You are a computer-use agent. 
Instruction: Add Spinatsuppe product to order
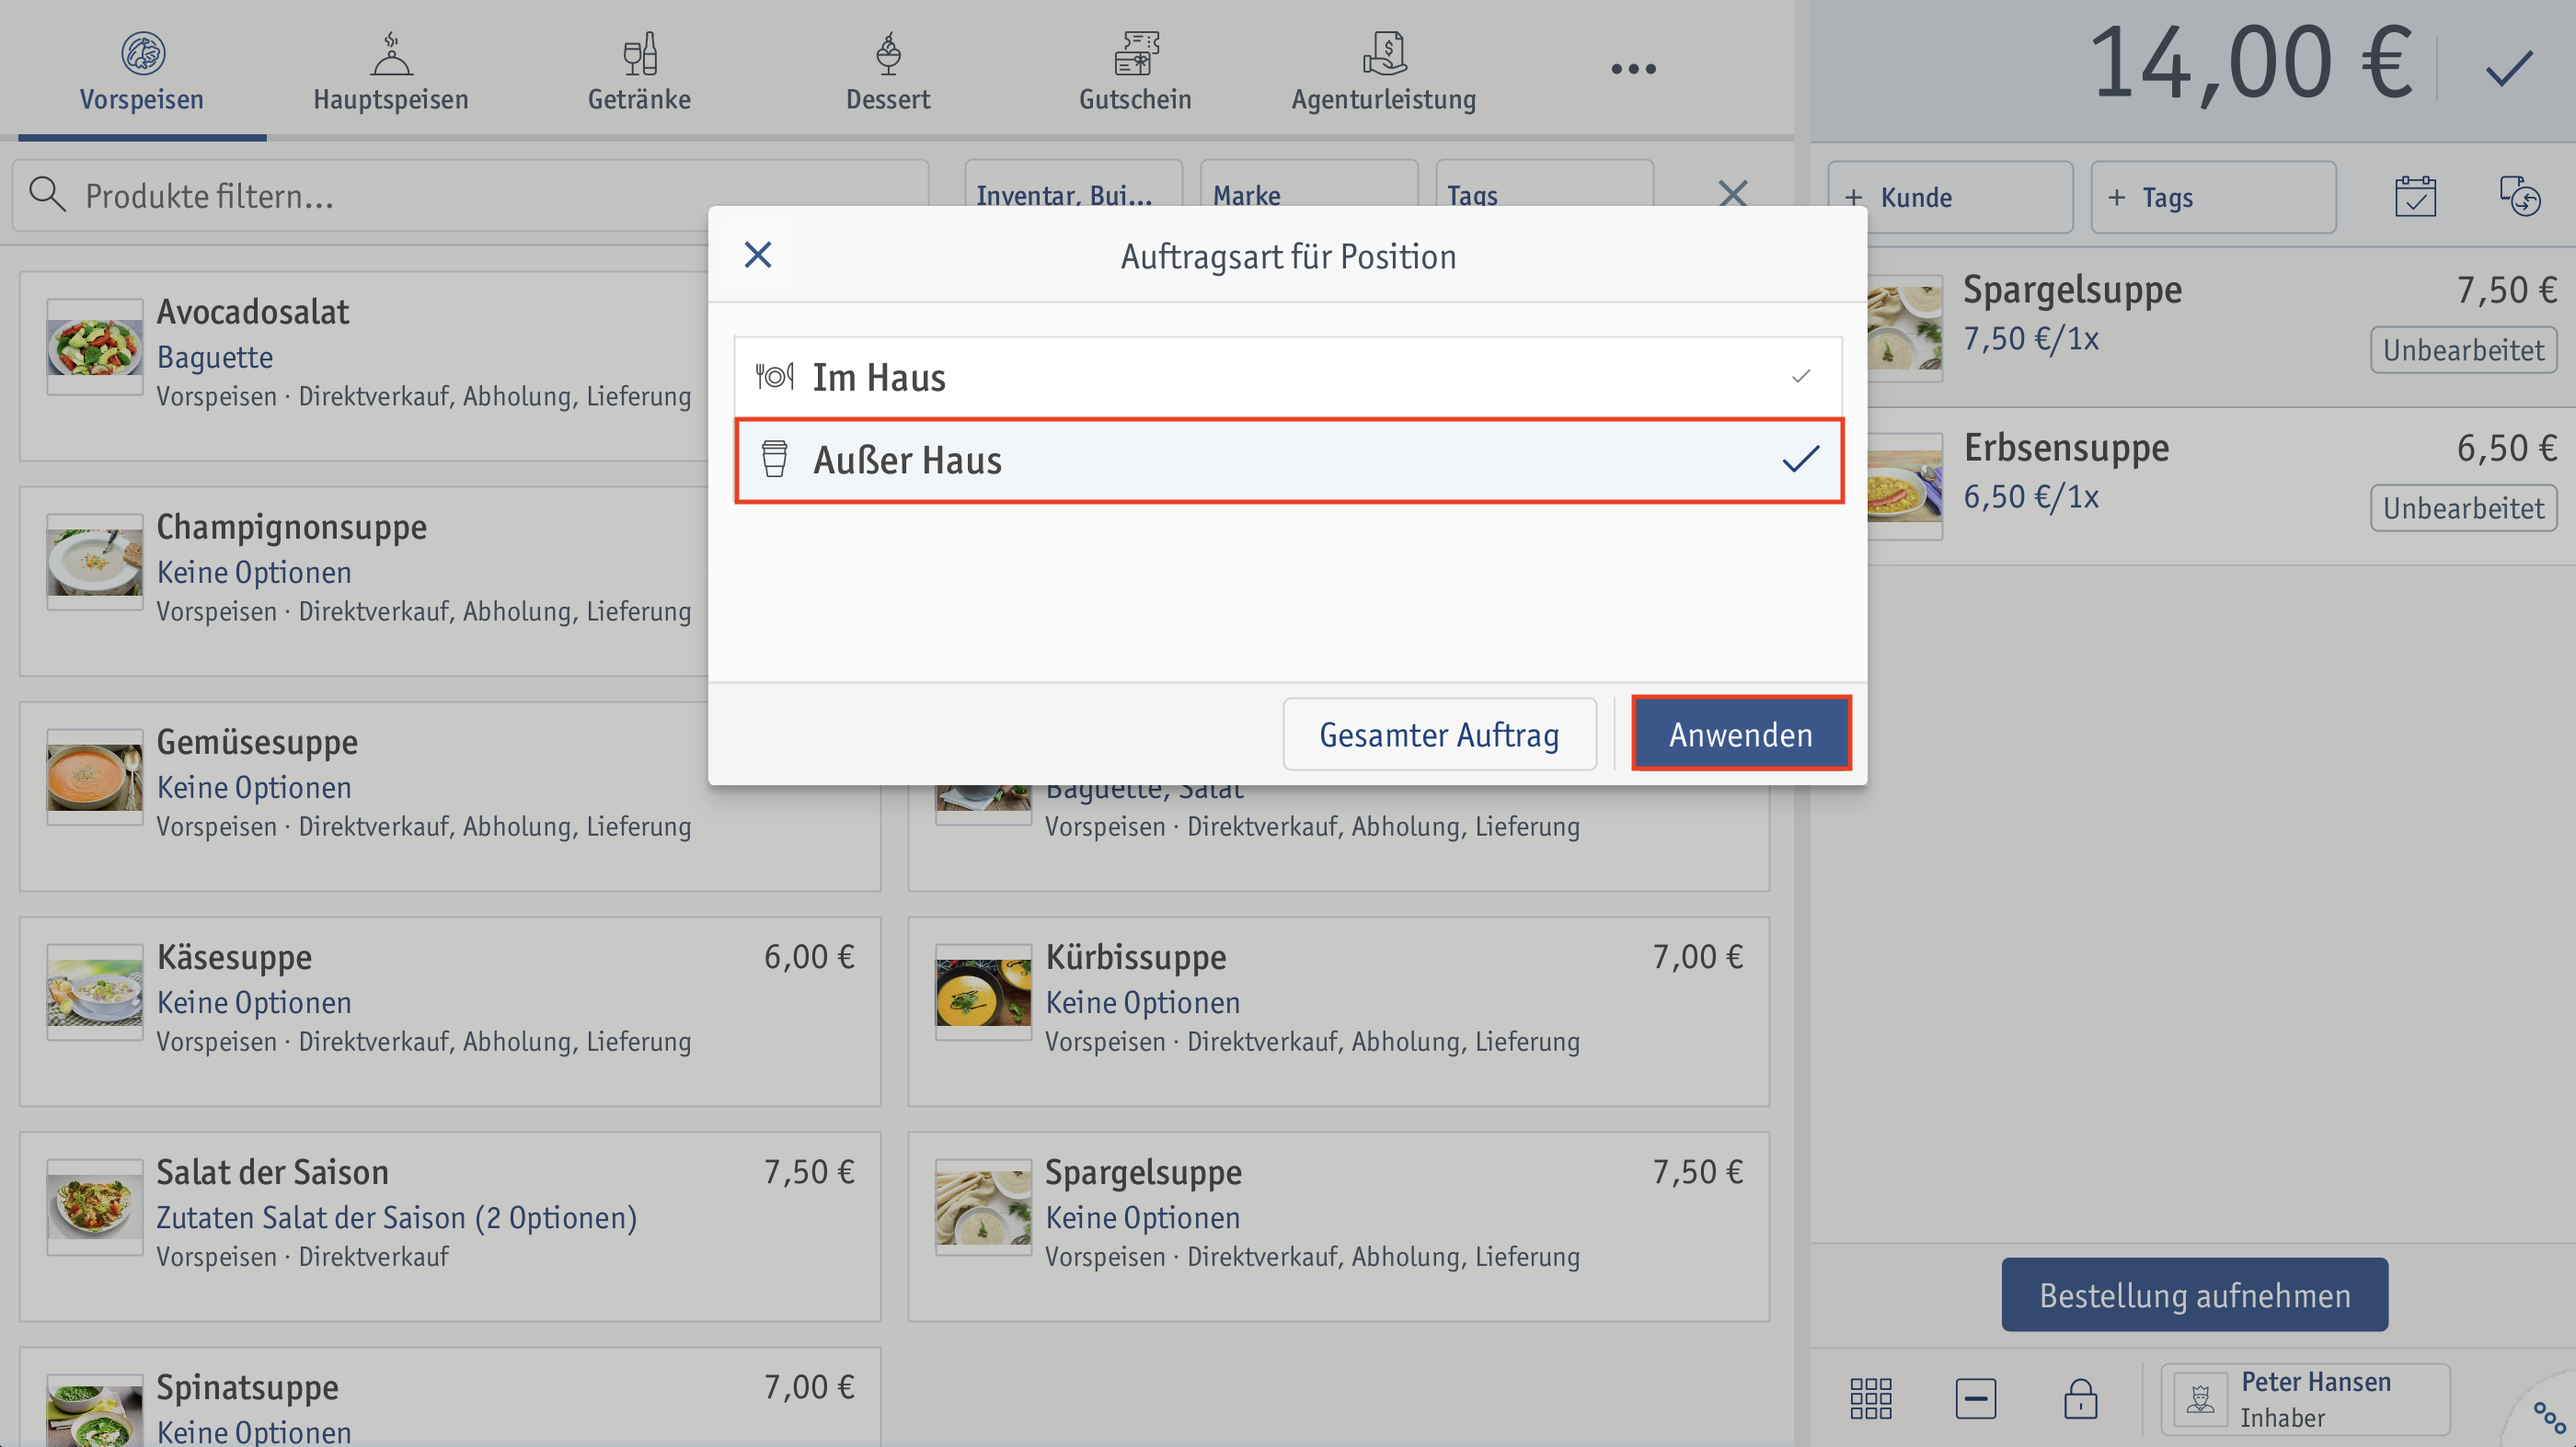tap(450, 1397)
